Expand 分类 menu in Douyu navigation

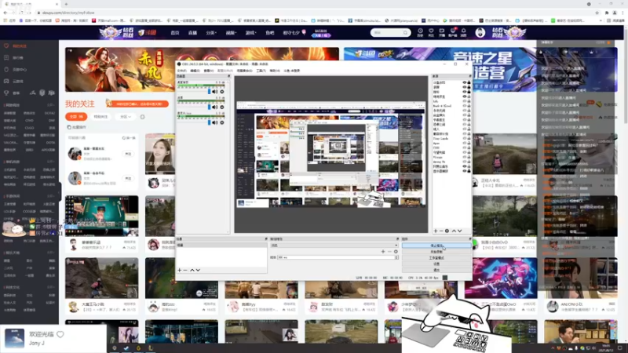211,33
